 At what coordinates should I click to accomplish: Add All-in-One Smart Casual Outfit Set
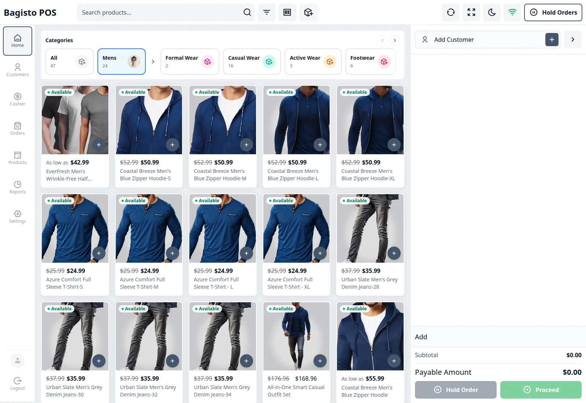(x=320, y=361)
